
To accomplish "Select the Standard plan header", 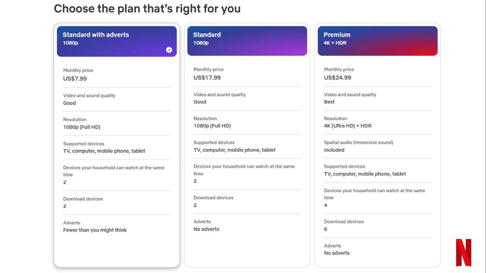I will coord(247,41).
